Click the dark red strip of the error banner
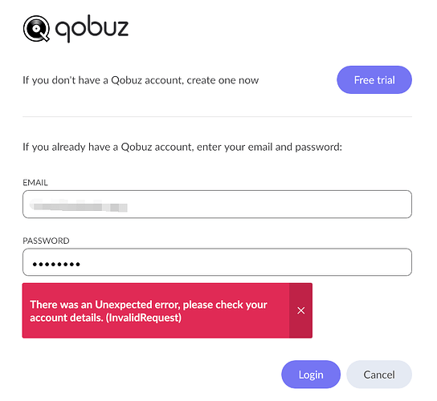 coord(300,310)
